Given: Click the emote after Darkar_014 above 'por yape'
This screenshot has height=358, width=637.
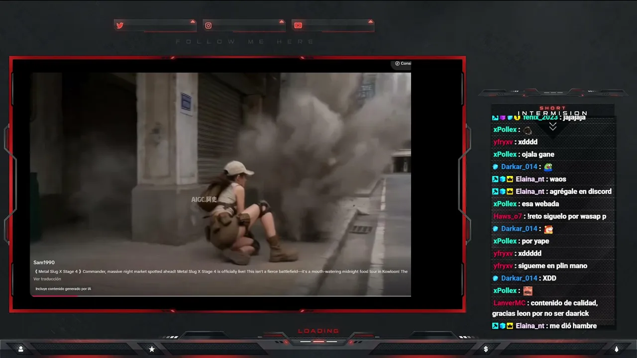Looking at the screenshot, I should (x=548, y=229).
